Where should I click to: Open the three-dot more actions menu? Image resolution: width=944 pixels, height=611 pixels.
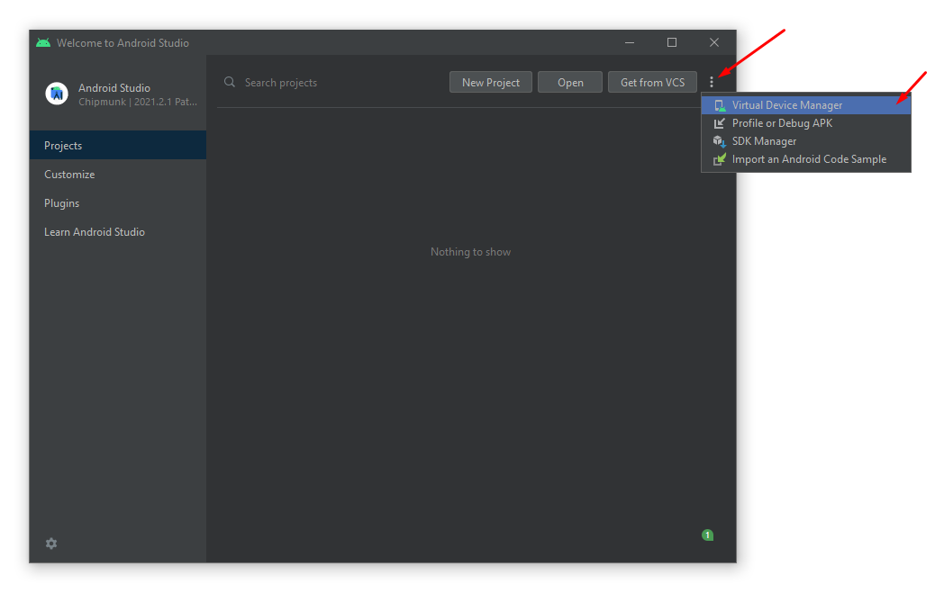point(711,82)
